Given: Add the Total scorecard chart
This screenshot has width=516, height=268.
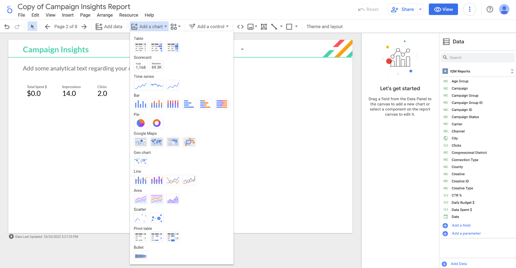Looking at the screenshot, I should click(141, 66).
